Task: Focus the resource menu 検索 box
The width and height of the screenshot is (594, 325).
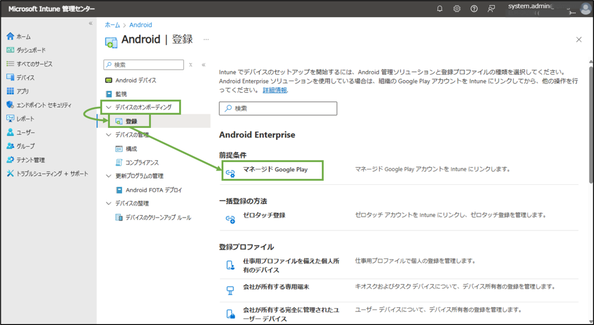Action: pyautogui.click(x=144, y=65)
